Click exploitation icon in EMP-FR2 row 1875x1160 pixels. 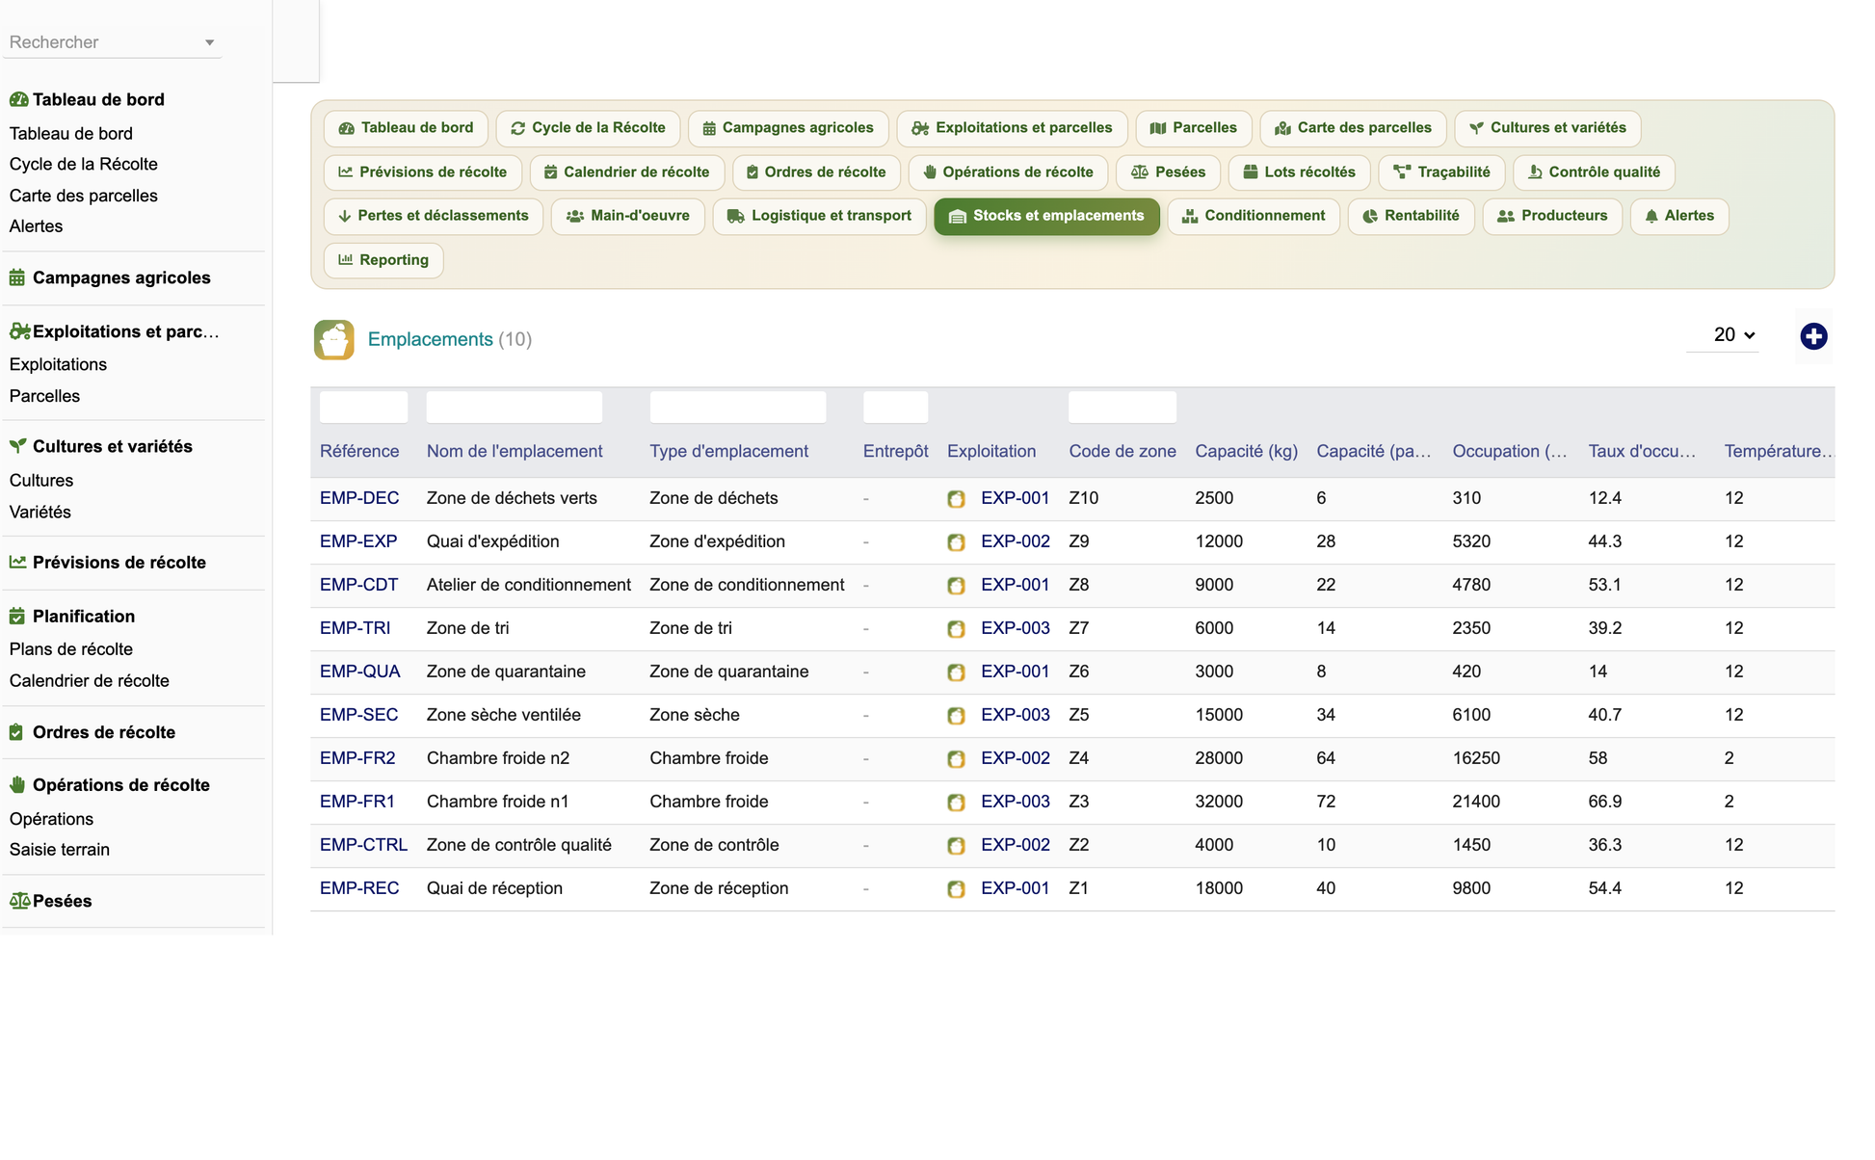(956, 759)
